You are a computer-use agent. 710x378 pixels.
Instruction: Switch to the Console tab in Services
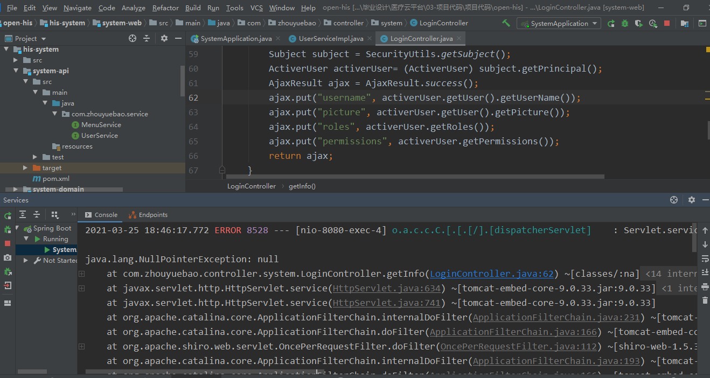pyautogui.click(x=101, y=215)
